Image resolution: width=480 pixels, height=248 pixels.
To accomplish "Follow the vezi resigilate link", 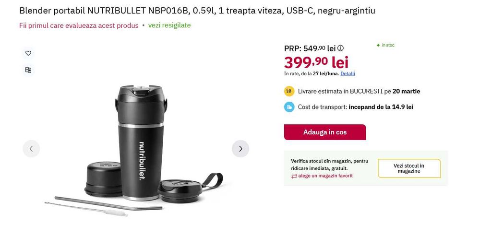I will [169, 25].
